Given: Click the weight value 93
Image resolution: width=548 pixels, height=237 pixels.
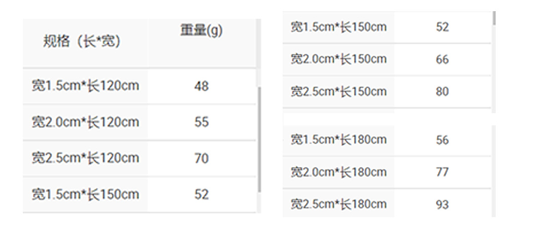Looking at the screenshot, I should [x=442, y=205].
